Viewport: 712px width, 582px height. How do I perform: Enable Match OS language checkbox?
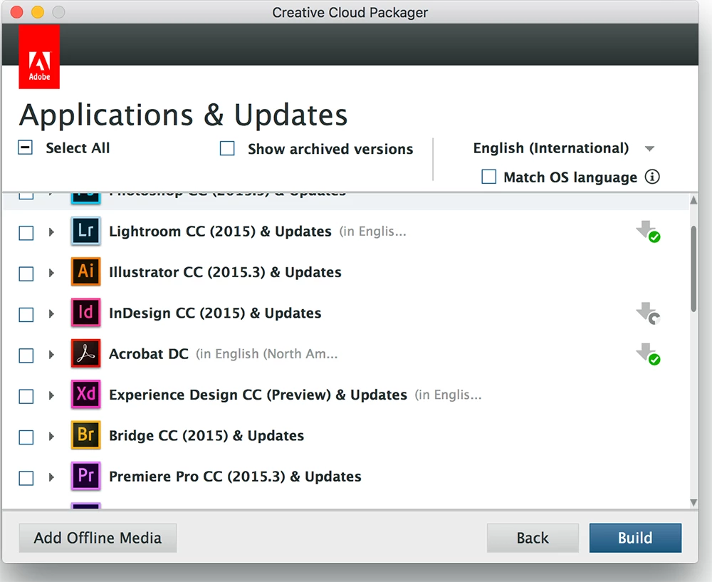tap(488, 177)
